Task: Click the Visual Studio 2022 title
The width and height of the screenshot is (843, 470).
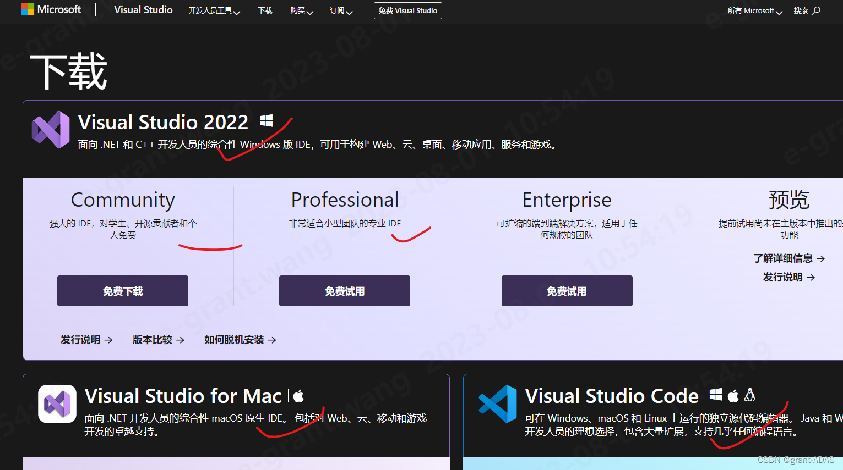Action: click(164, 122)
